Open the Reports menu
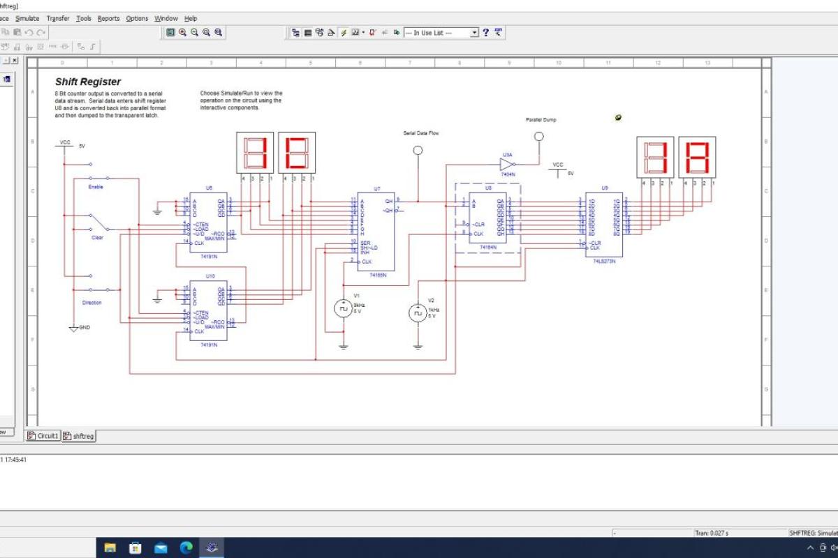The width and height of the screenshot is (838, 558). click(108, 18)
